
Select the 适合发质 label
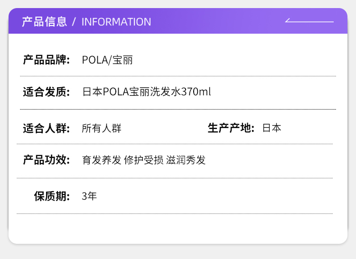[46, 92]
